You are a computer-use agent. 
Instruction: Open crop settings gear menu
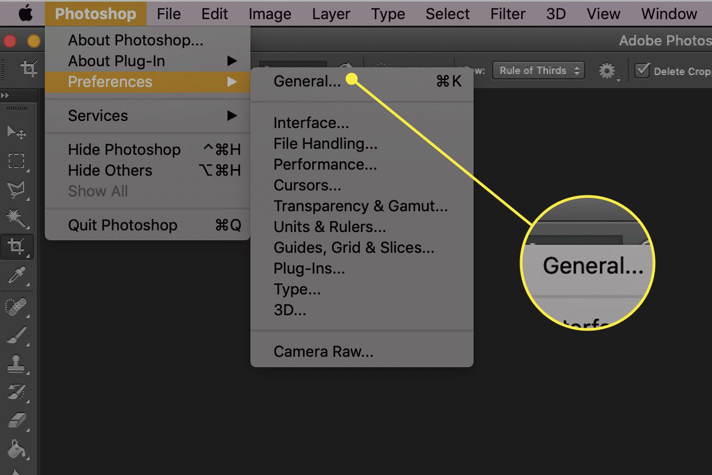click(x=608, y=71)
